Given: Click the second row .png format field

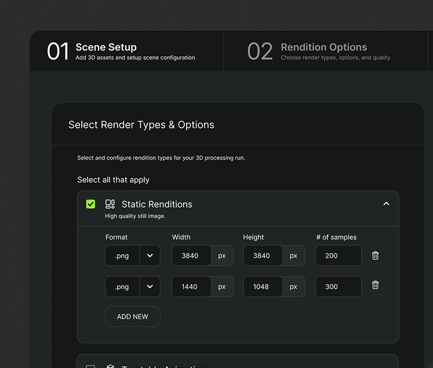Looking at the screenshot, I should point(122,286).
